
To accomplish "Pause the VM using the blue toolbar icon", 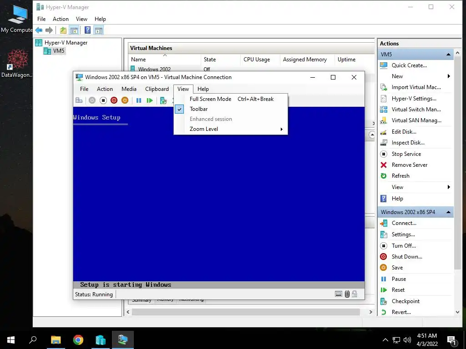I will tap(138, 100).
